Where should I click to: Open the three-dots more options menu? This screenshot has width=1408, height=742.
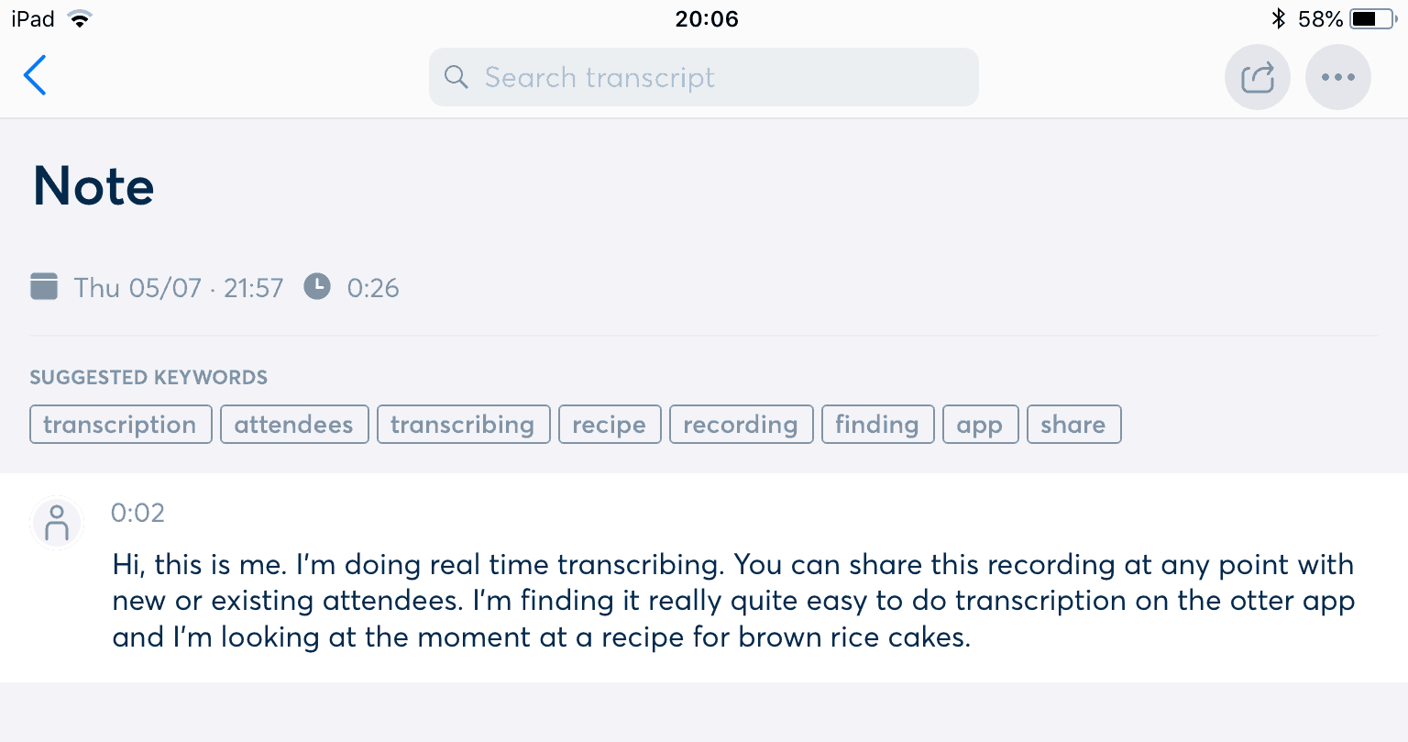click(1338, 77)
